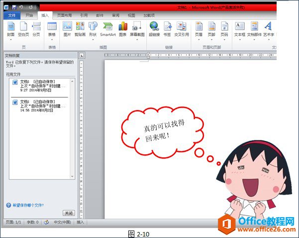Viewport: 299px width, 238px height.
Task: Click the cloud callout with 真的可以找得回来呢
Action: coord(163,132)
